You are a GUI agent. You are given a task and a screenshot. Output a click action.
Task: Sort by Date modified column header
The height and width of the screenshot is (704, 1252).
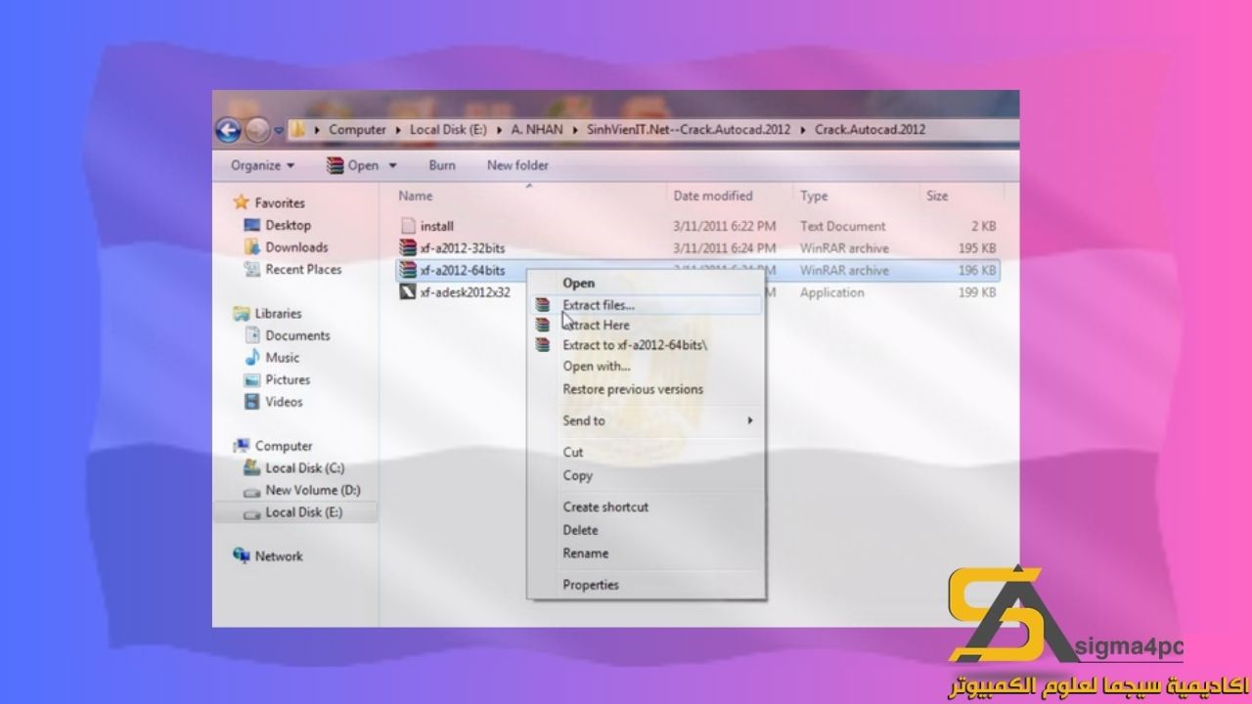pos(713,196)
